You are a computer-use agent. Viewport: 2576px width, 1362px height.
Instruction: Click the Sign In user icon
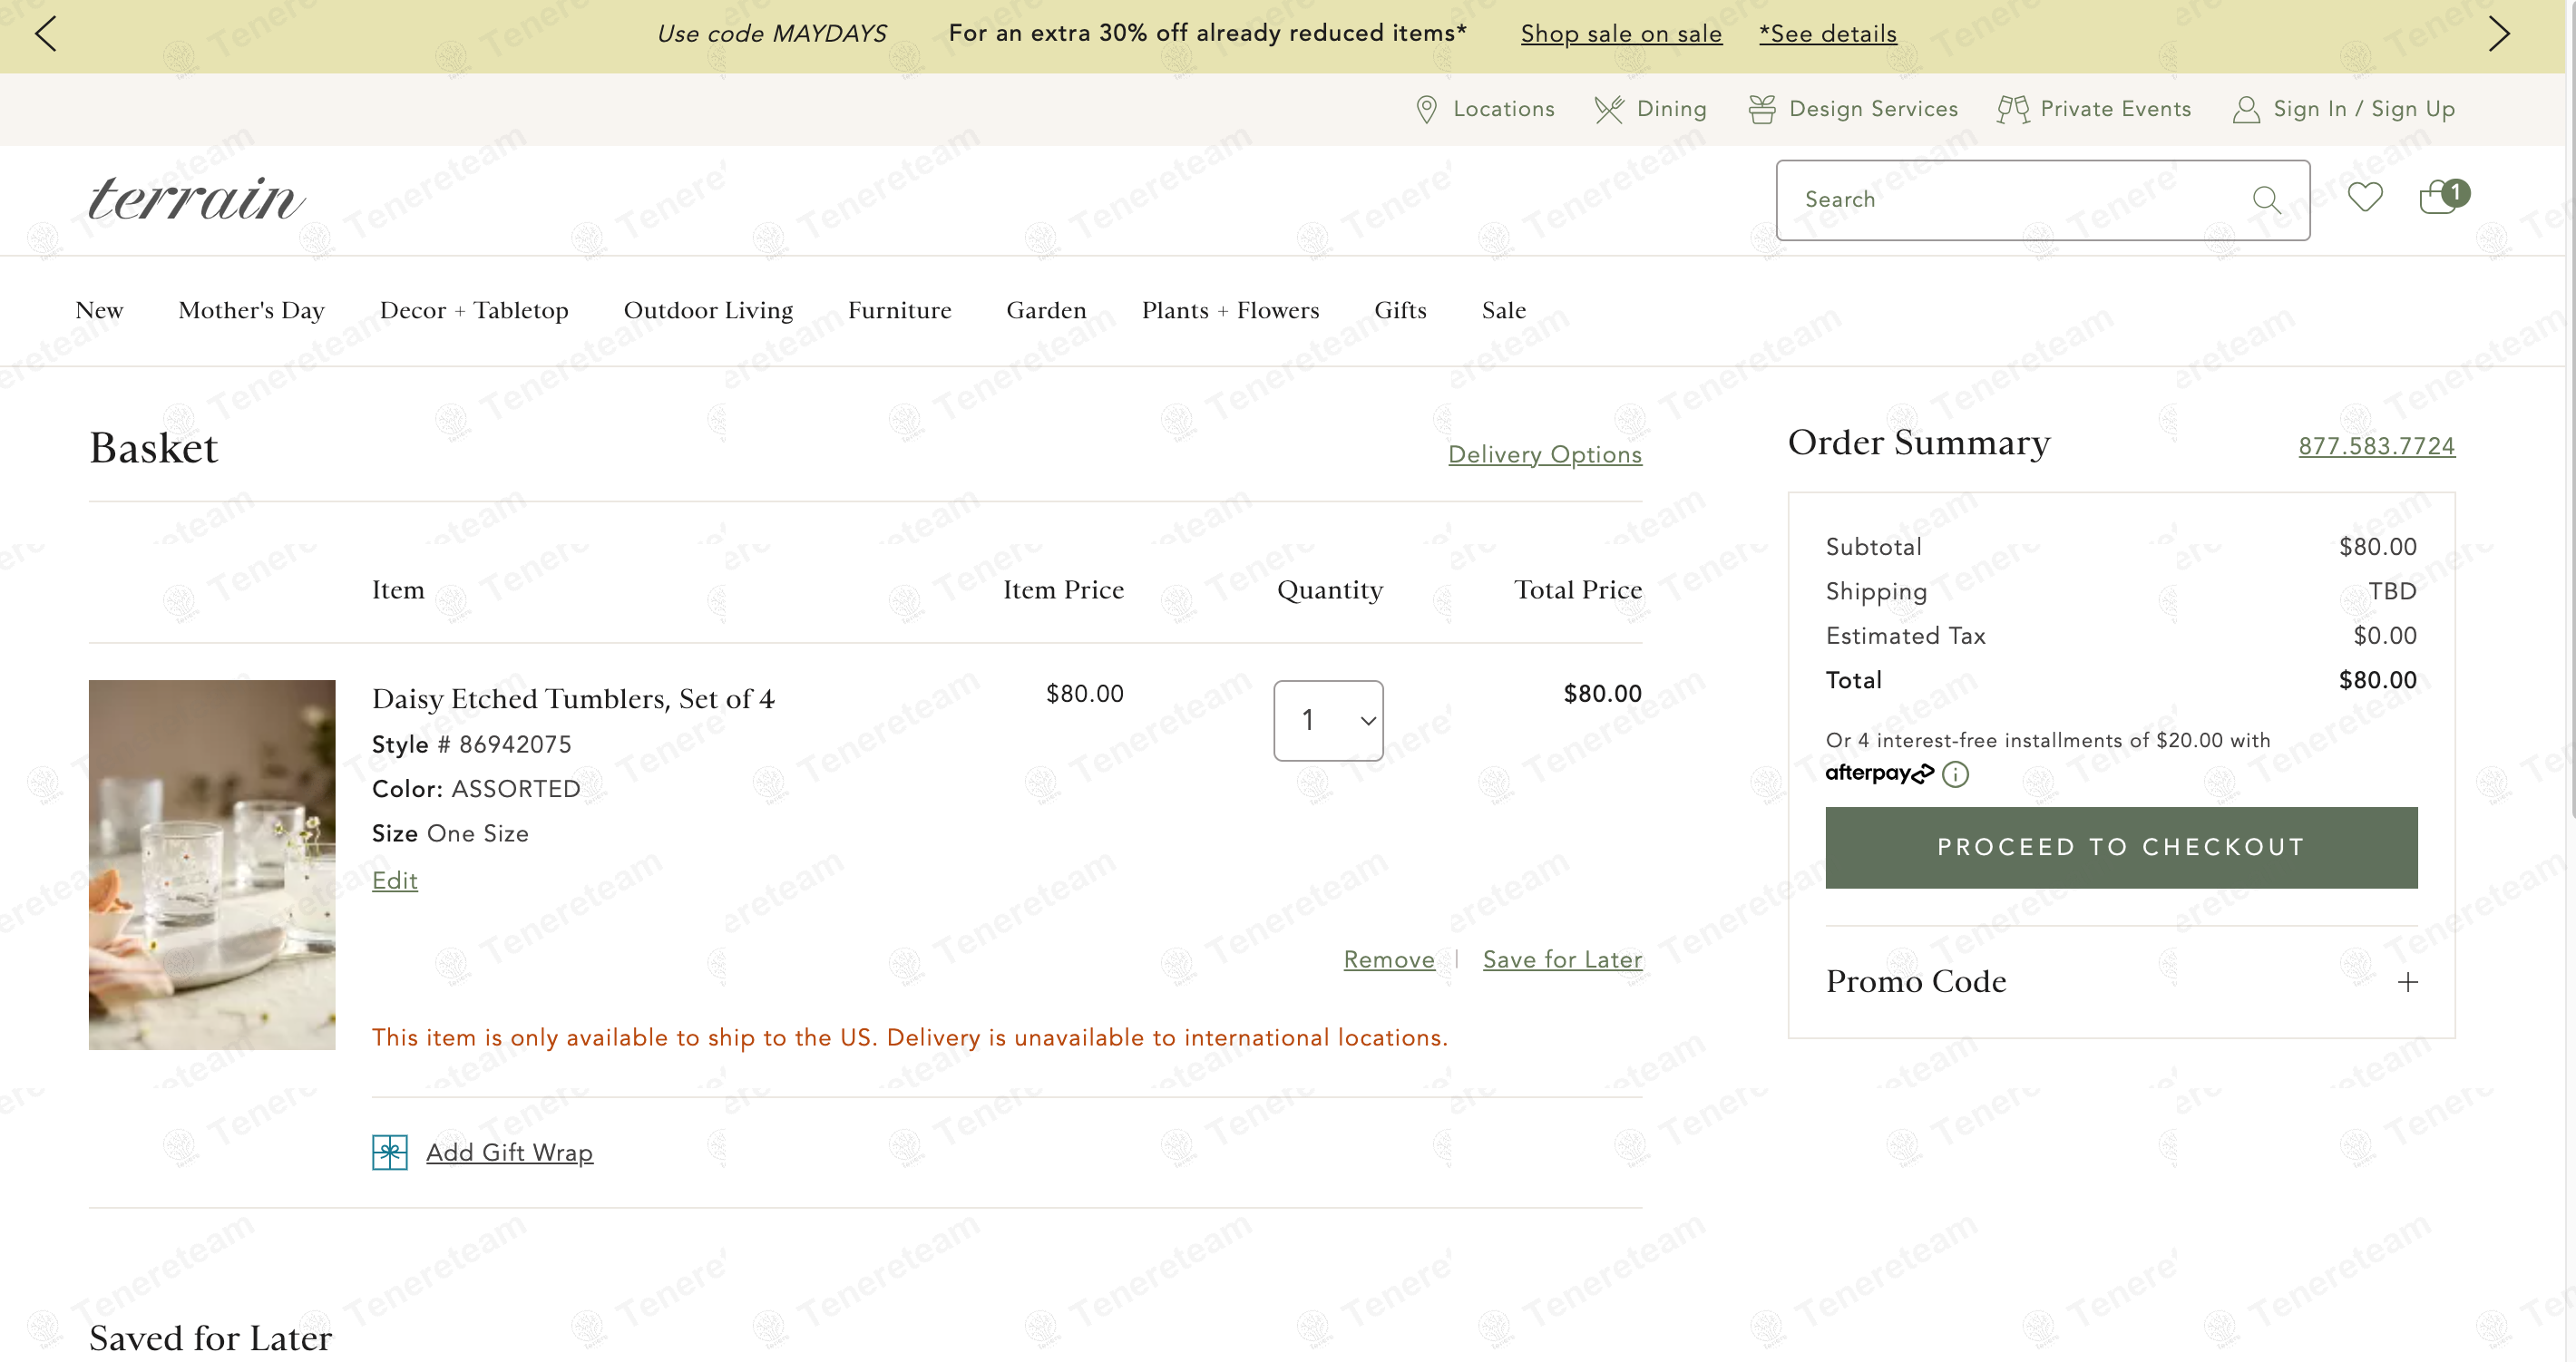click(x=2245, y=109)
